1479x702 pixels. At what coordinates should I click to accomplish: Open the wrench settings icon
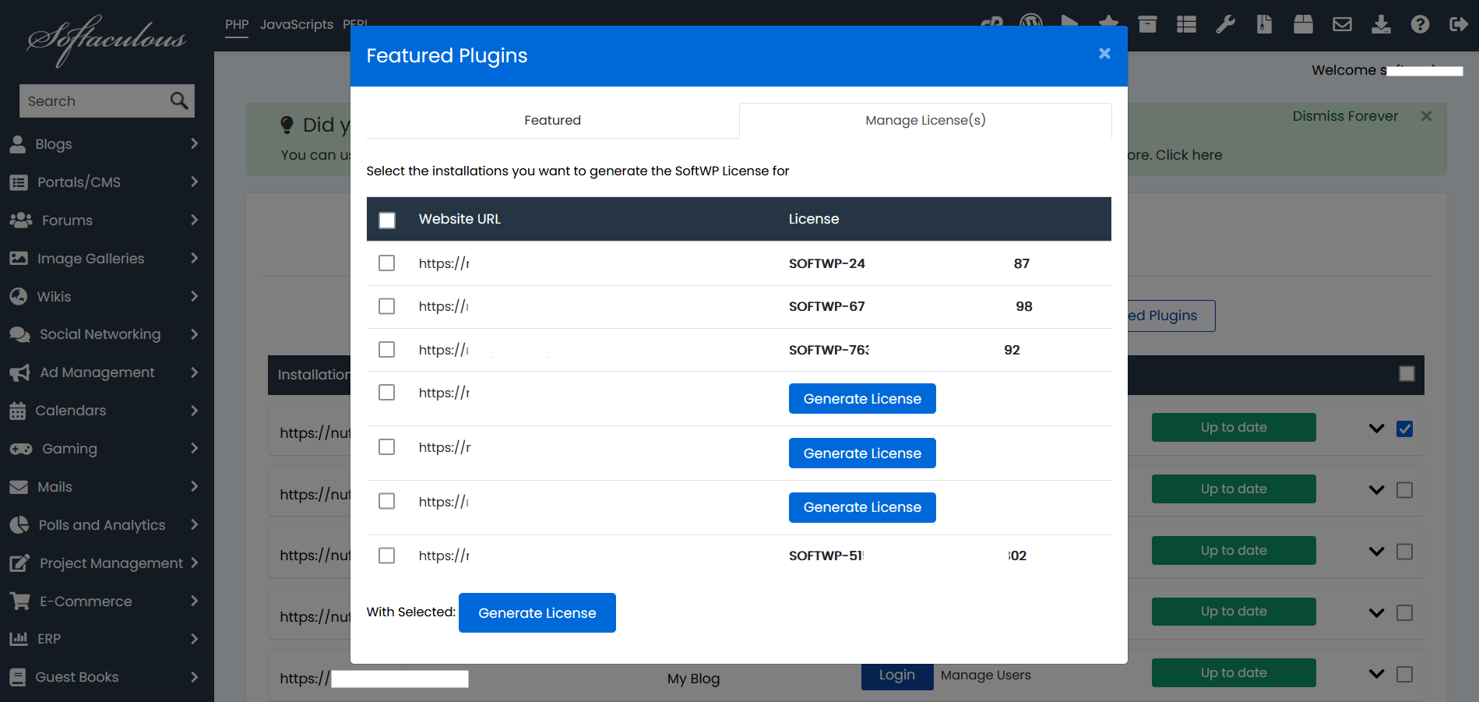click(x=1225, y=24)
